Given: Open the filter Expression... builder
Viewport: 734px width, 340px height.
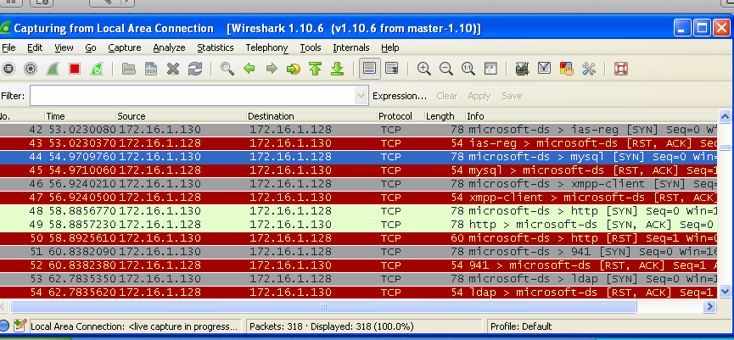Looking at the screenshot, I should coord(400,96).
